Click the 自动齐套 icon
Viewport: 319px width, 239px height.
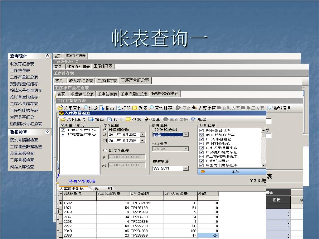(219, 108)
